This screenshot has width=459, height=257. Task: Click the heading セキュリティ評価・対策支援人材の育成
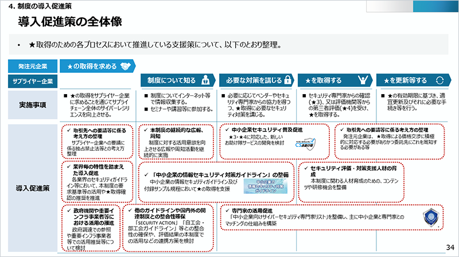(353, 171)
